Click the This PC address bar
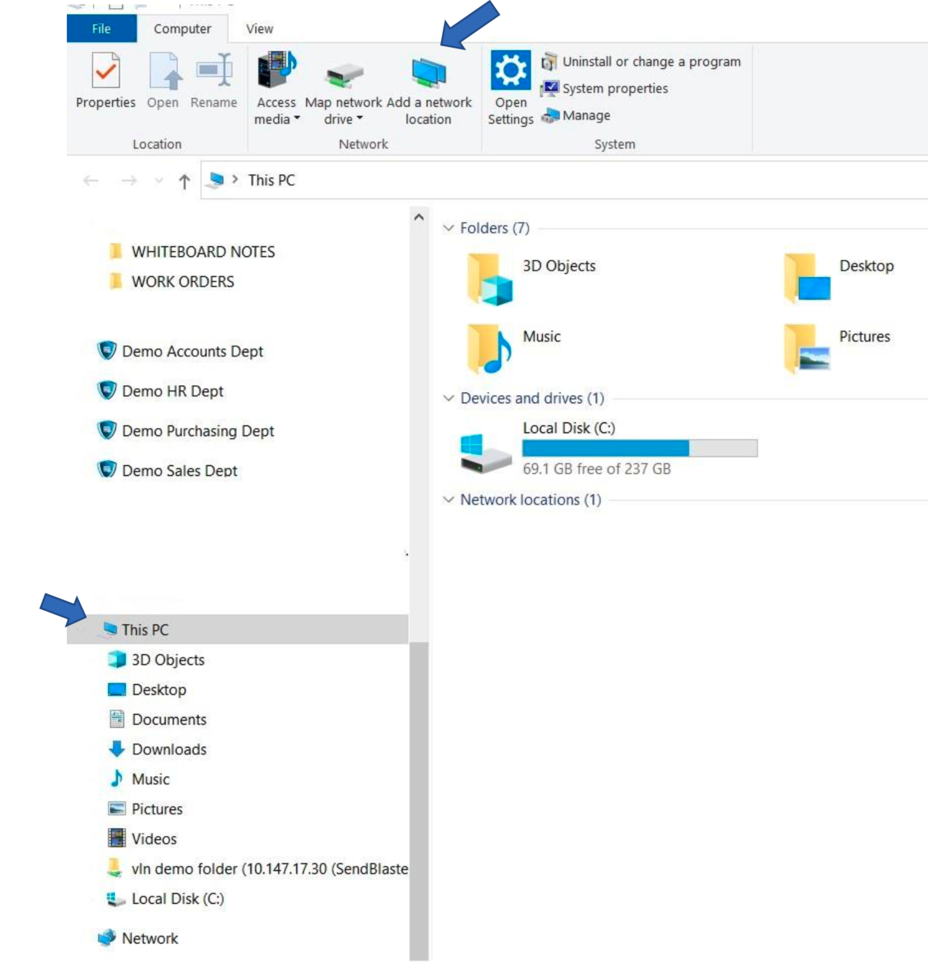 tap(558, 180)
